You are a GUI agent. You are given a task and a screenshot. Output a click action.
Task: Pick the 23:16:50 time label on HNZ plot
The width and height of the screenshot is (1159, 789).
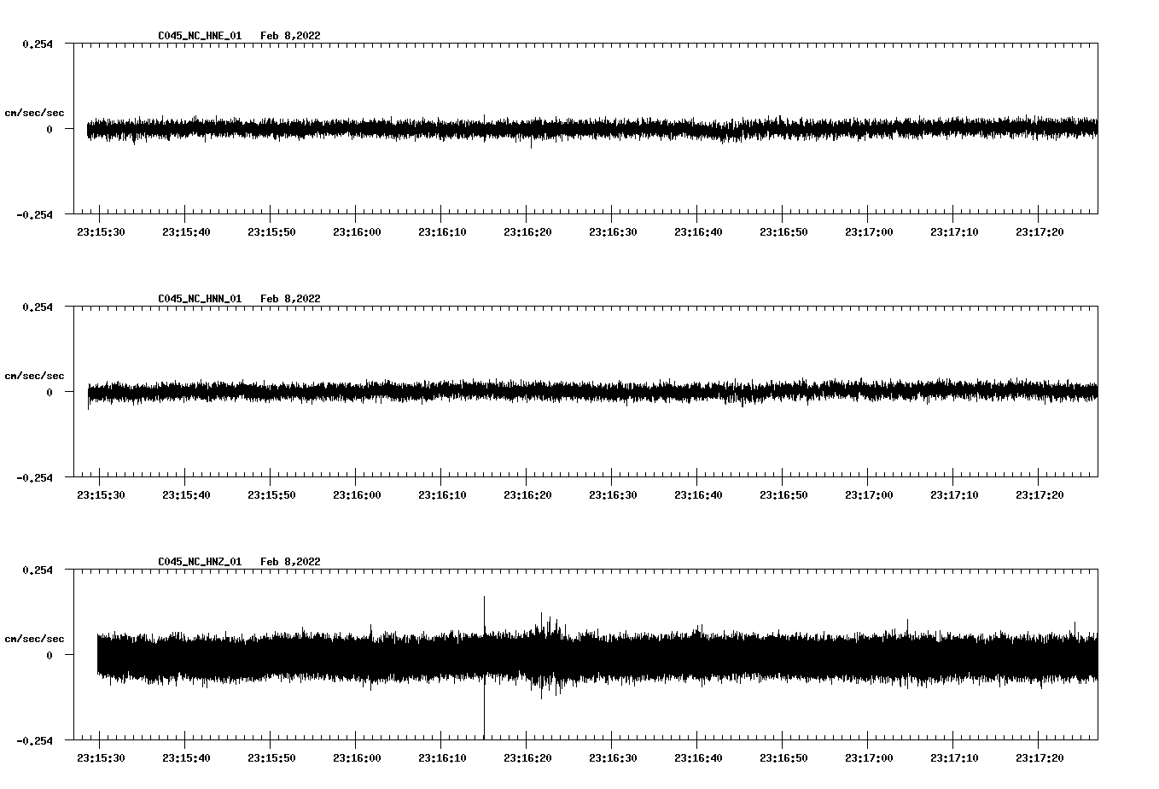coord(783,758)
